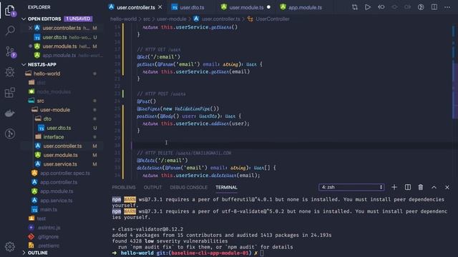Collapse the src folder
458x257 pixels.
(40, 101)
